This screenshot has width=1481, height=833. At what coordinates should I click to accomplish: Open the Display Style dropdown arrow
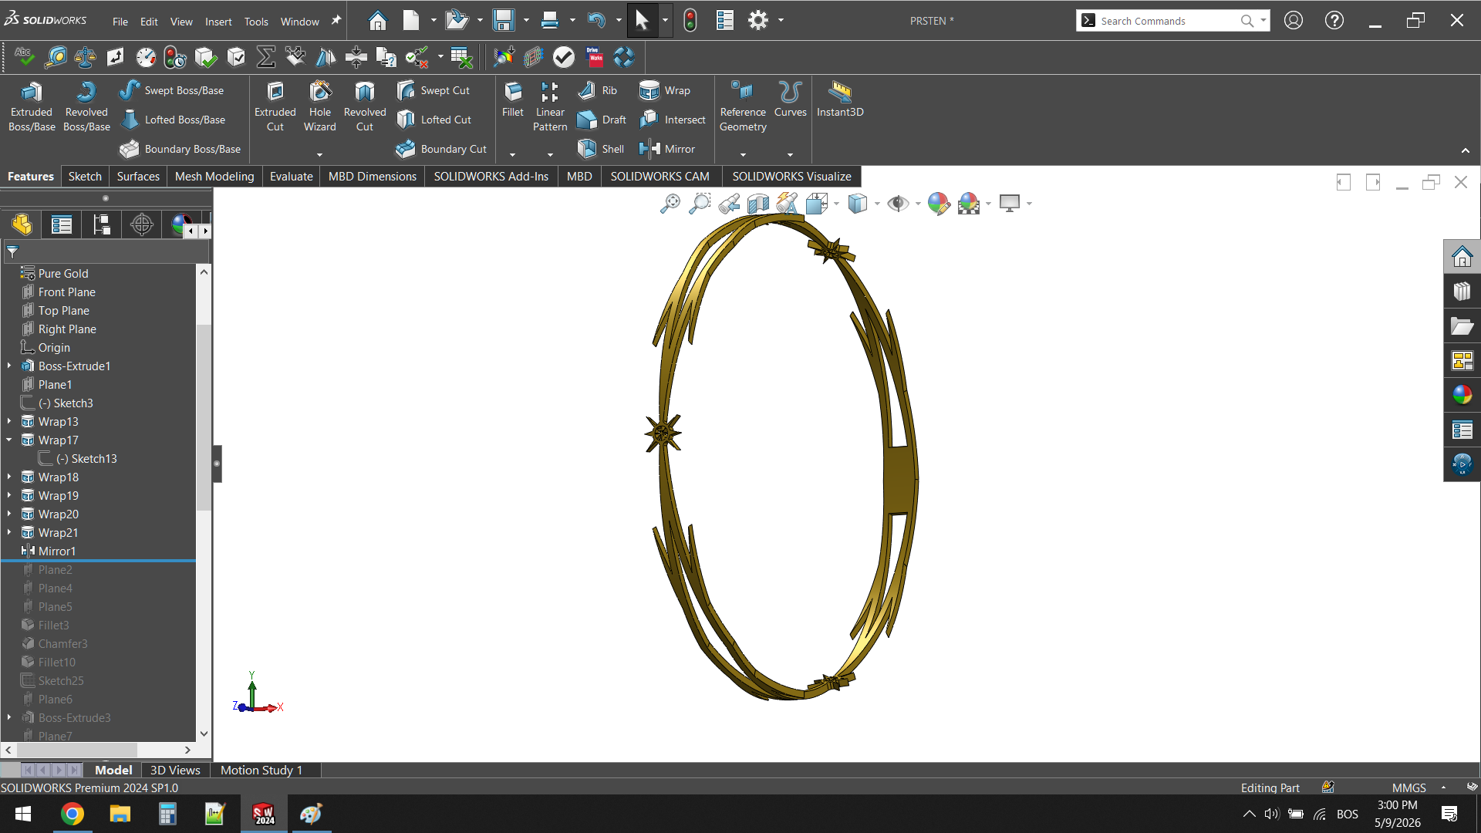click(877, 204)
